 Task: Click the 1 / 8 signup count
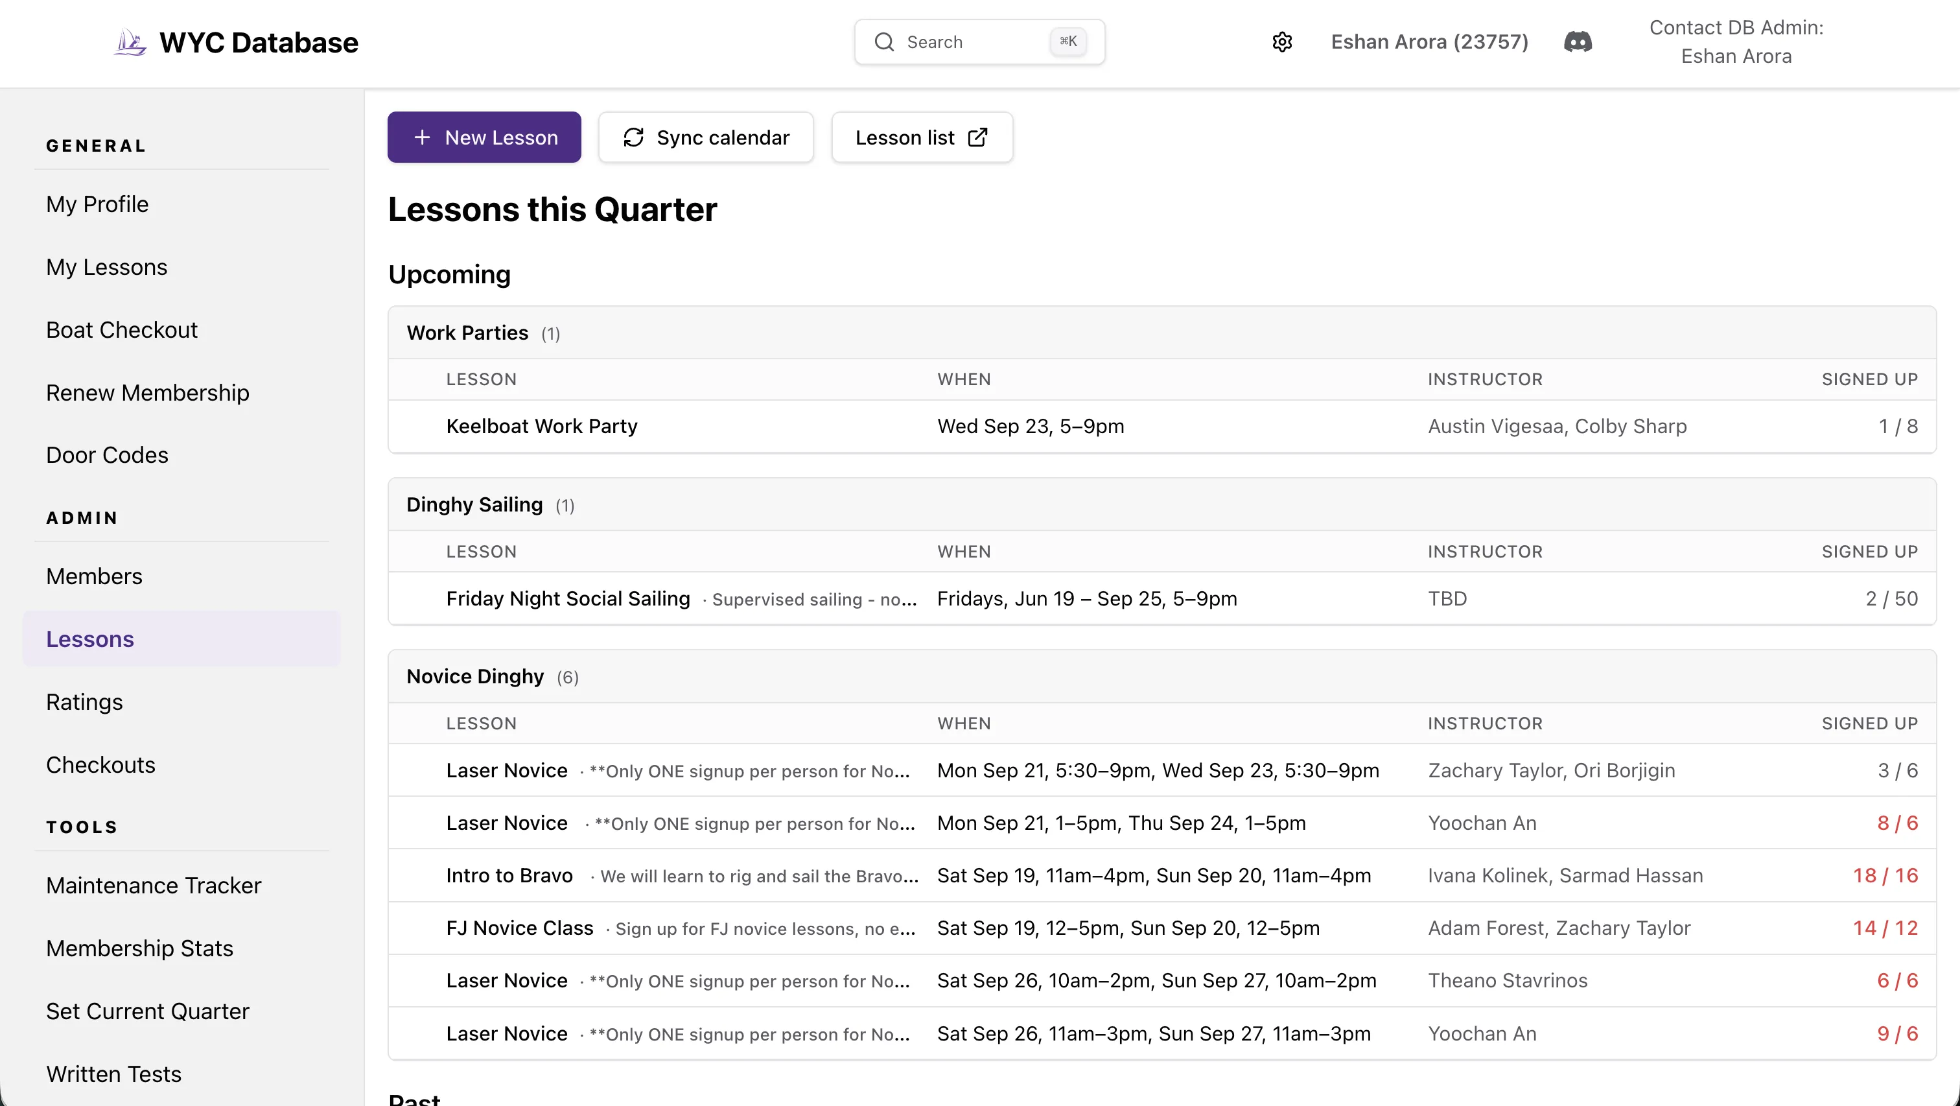point(1898,427)
